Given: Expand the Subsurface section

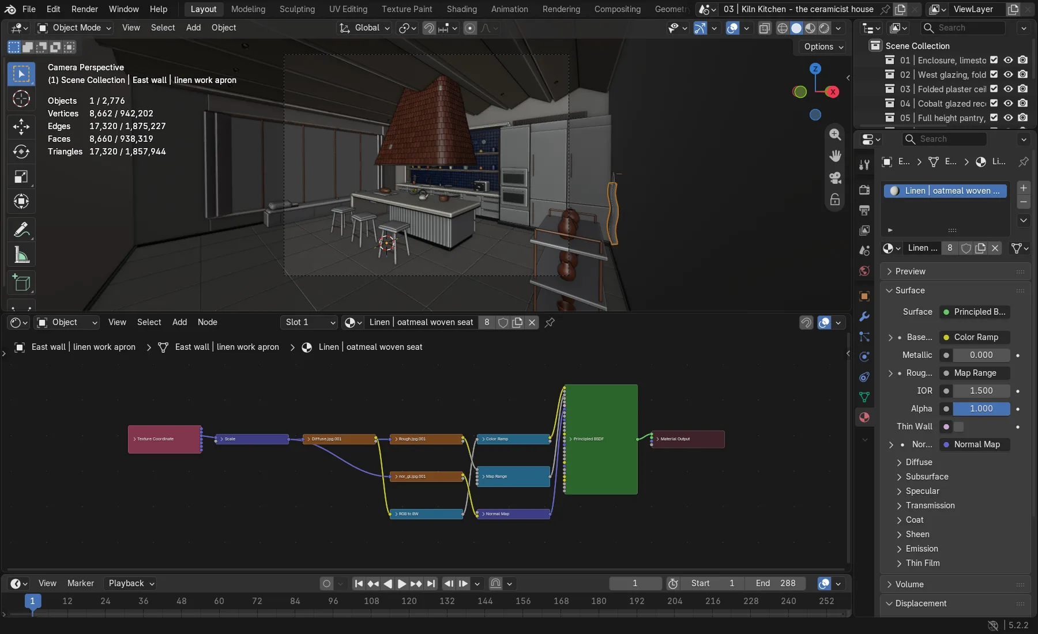Looking at the screenshot, I should [927, 477].
